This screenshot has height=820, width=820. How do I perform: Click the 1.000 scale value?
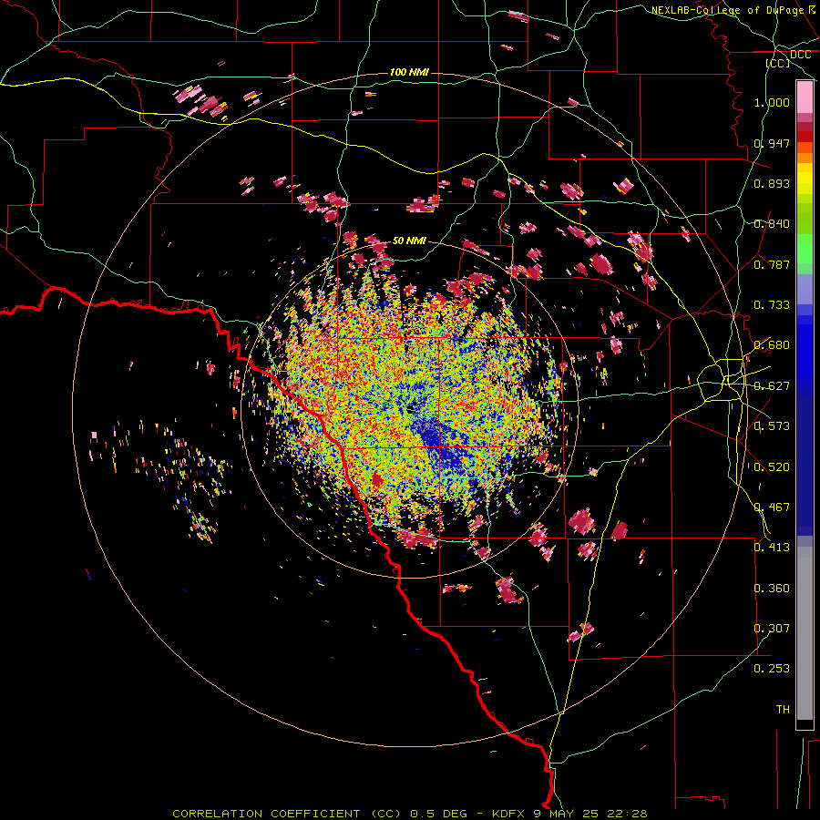coord(772,102)
